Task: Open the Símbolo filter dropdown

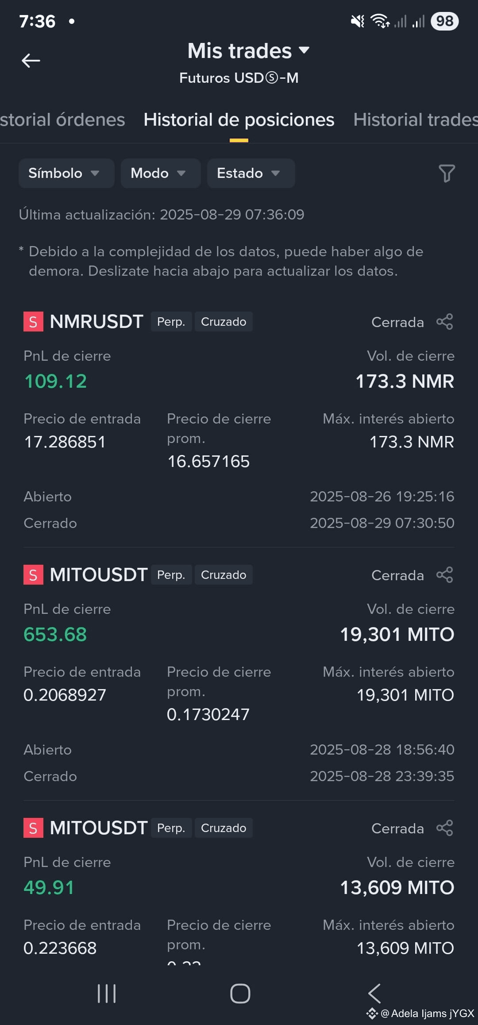Action: pyautogui.click(x=66, y=173)
